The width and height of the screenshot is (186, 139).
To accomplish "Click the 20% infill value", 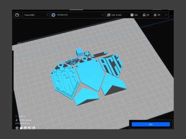I will pos(136,15).
